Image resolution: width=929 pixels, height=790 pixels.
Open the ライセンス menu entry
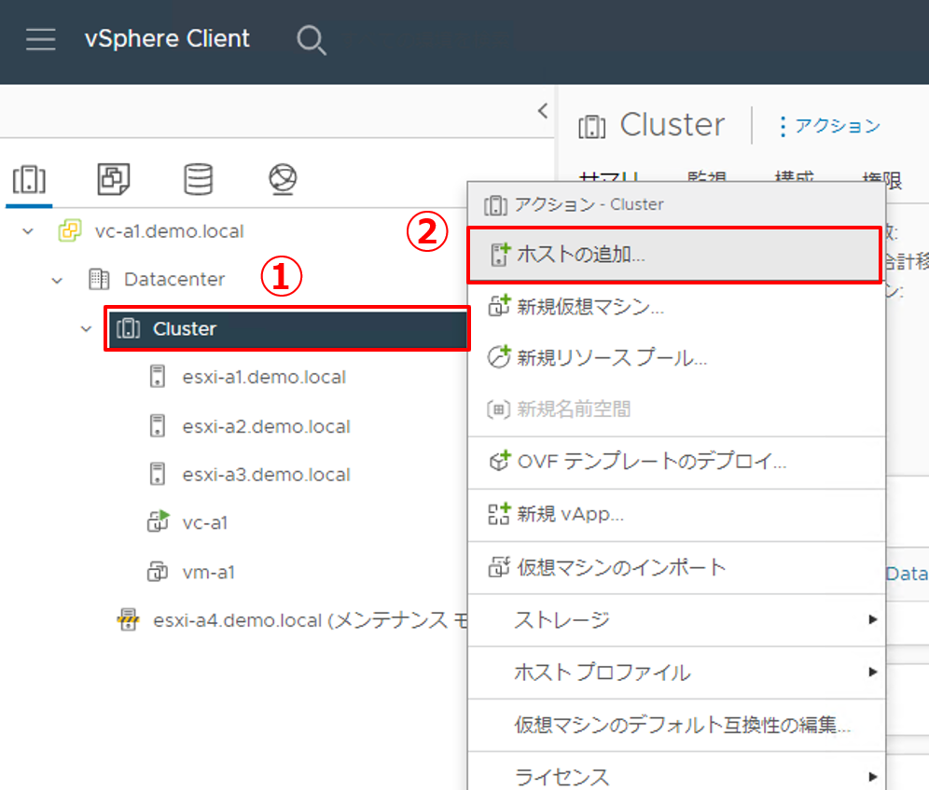(x=676, y=775)
